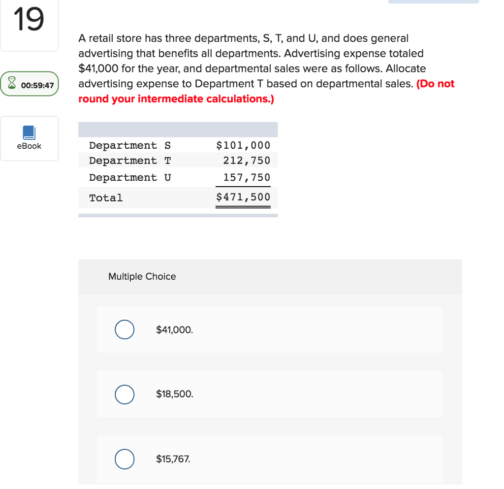The image size is (504, 489).
Task: Open the eBook text label
Action: 29,146
